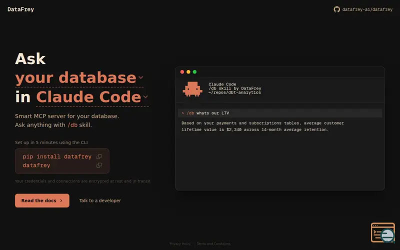This screenshot has height=250, width=400.
Task: Open the terminal chat widget icon
Action: [x=383, y=232]
